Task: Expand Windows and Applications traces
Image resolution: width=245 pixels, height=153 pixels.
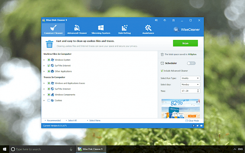Action: tap(44, 83)
